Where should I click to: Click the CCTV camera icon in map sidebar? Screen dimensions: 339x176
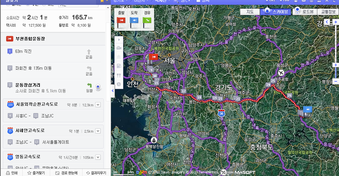119,48
